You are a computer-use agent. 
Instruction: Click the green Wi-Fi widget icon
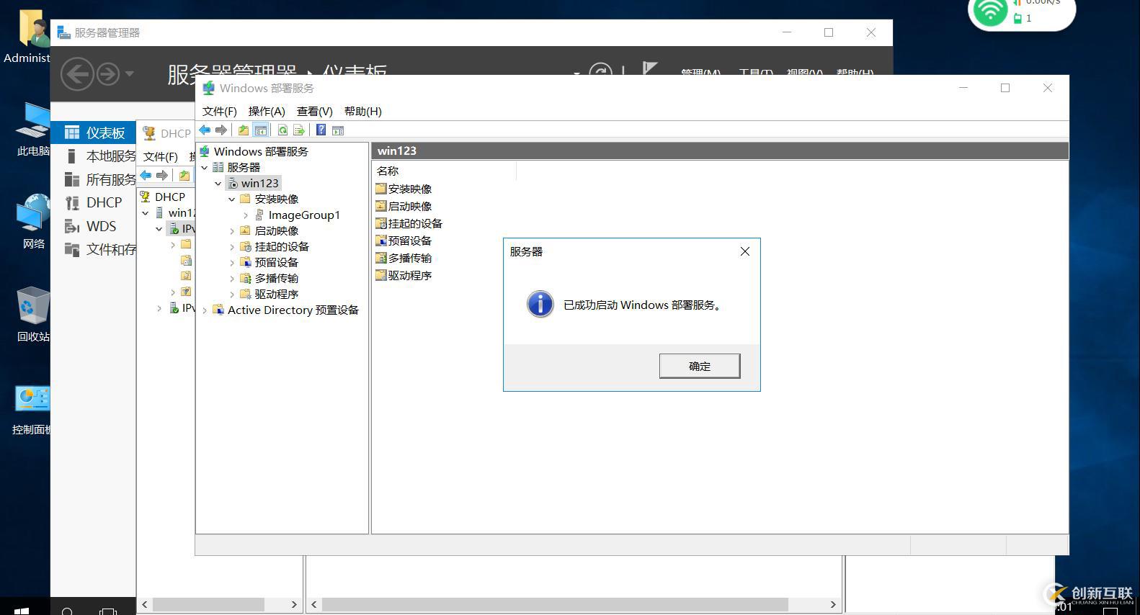point(990,11)
